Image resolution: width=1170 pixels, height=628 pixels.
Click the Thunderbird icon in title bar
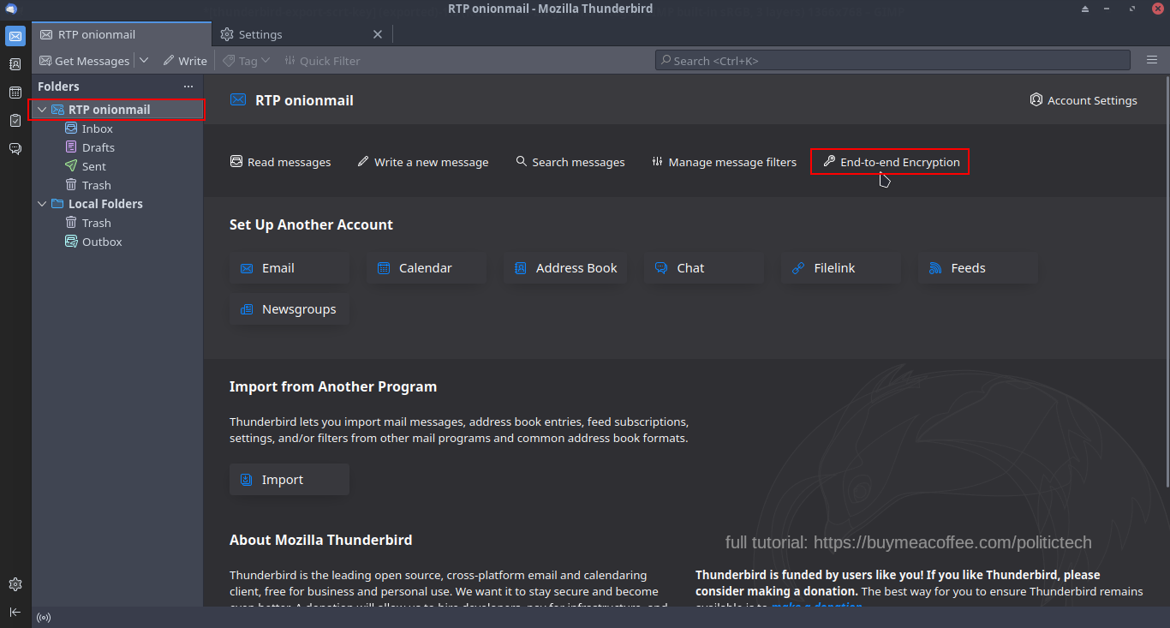(11, 9)
